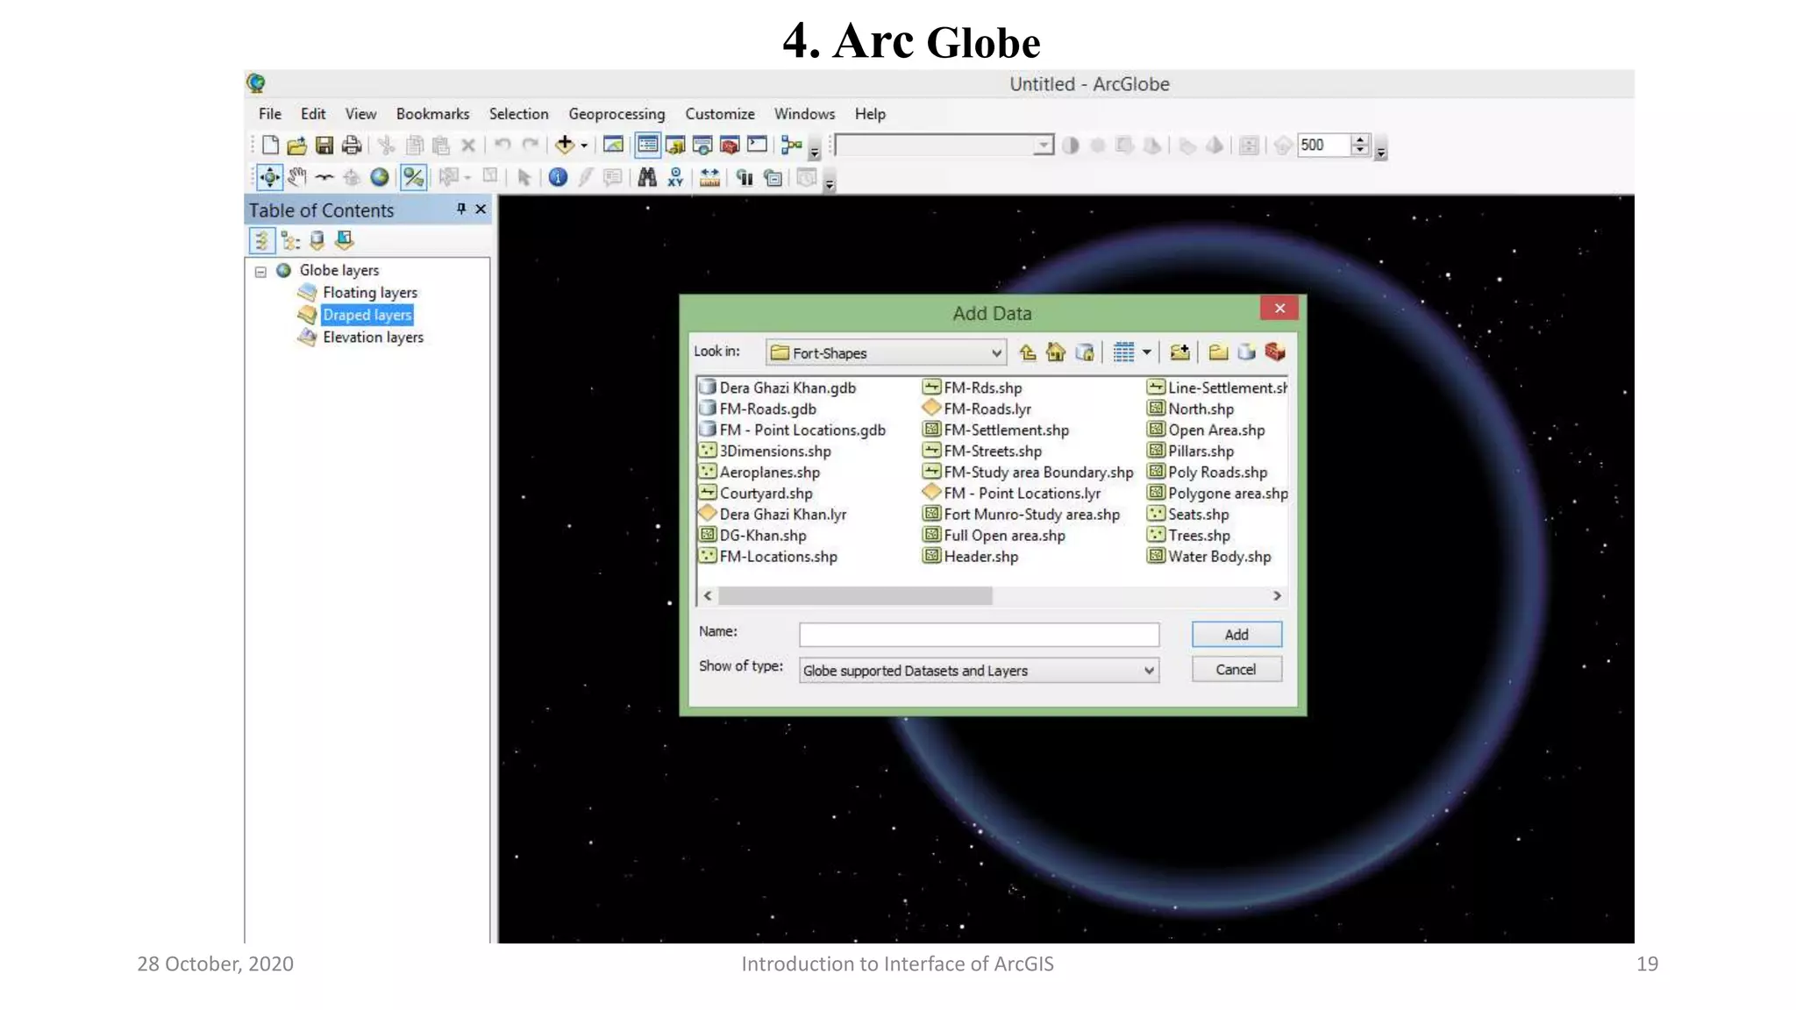Open the Python window icon

[x=757, y=146]
